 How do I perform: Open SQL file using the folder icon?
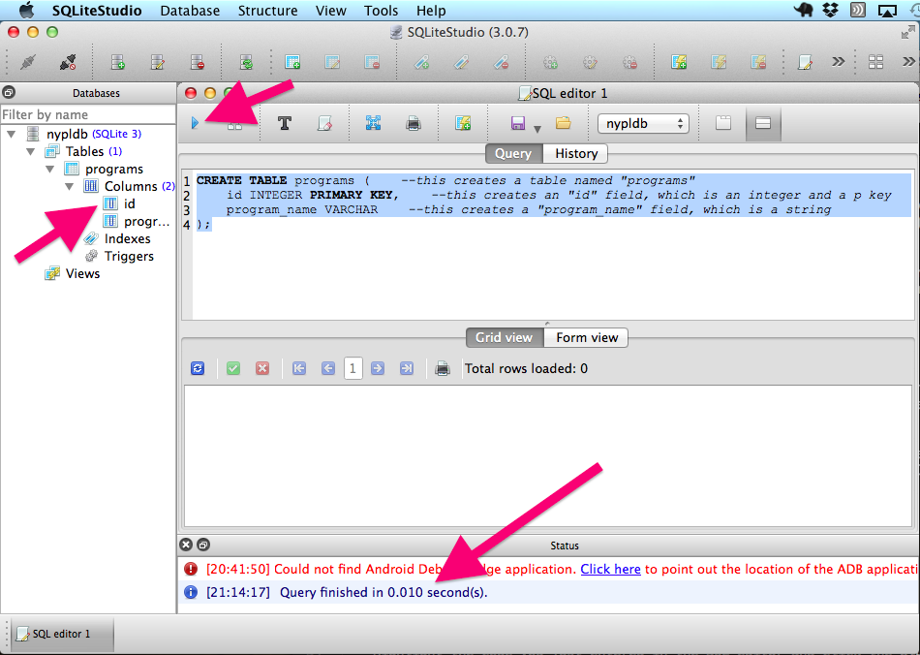coord(563,124)
